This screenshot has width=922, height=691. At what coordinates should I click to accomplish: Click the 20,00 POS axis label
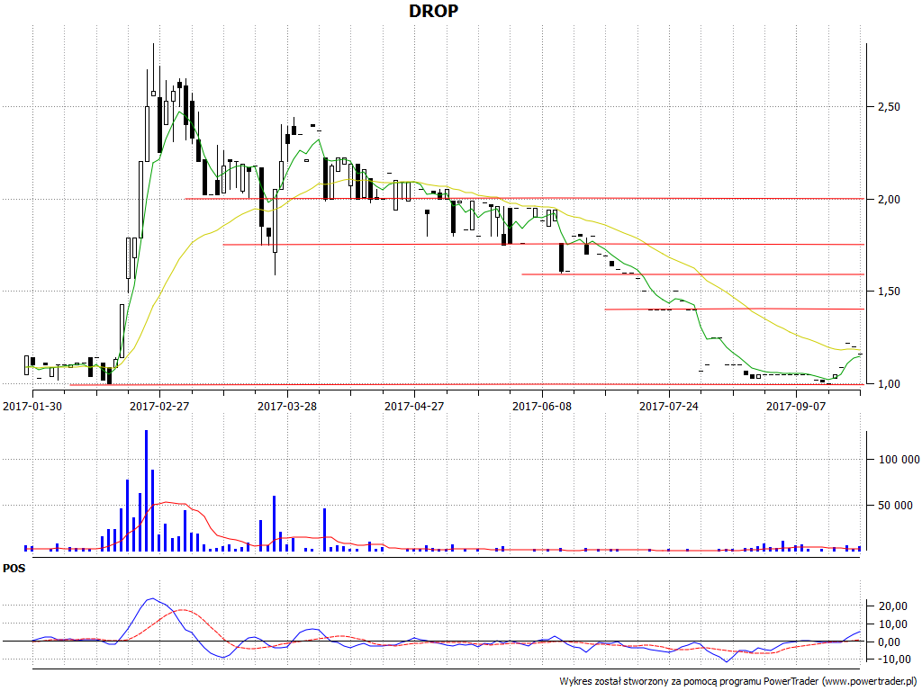891,606
